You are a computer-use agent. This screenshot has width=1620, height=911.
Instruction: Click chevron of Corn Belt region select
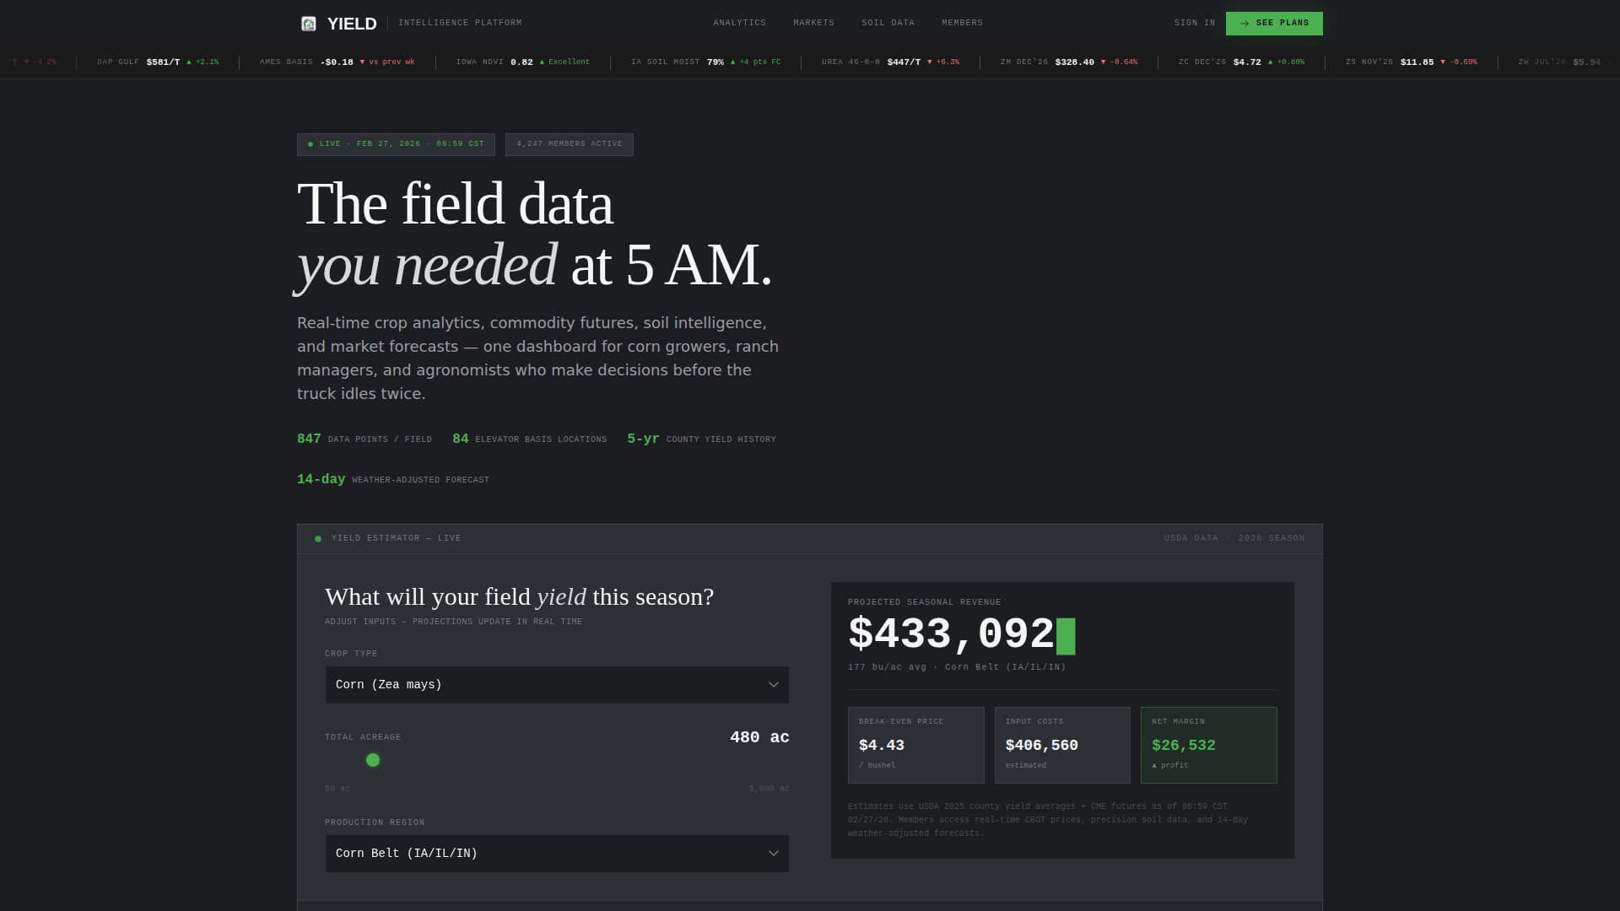[773, 854]
